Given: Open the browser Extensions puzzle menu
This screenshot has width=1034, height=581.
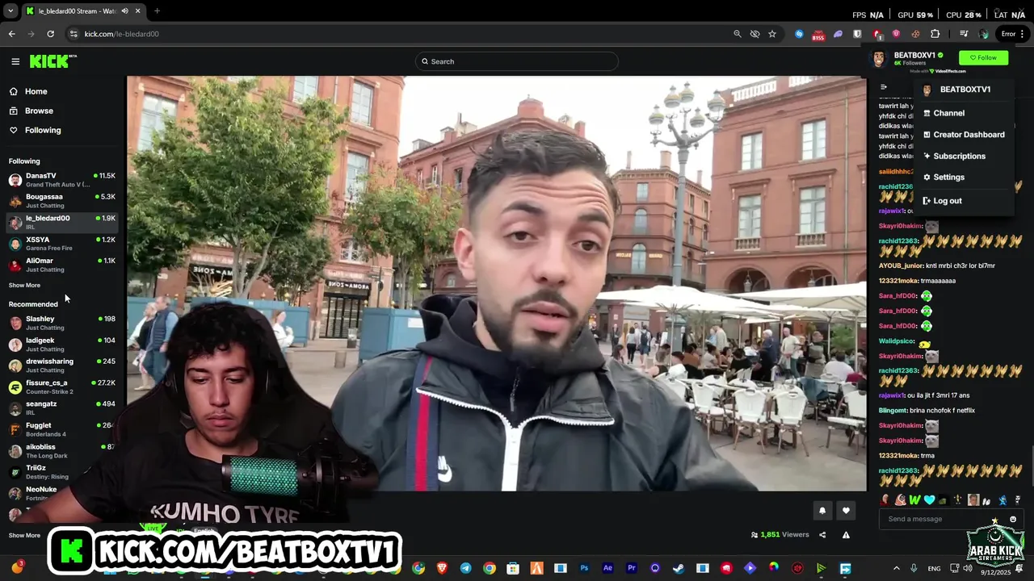Looking at the screenshot, I should pyautogui.click(x=935, y=34).
